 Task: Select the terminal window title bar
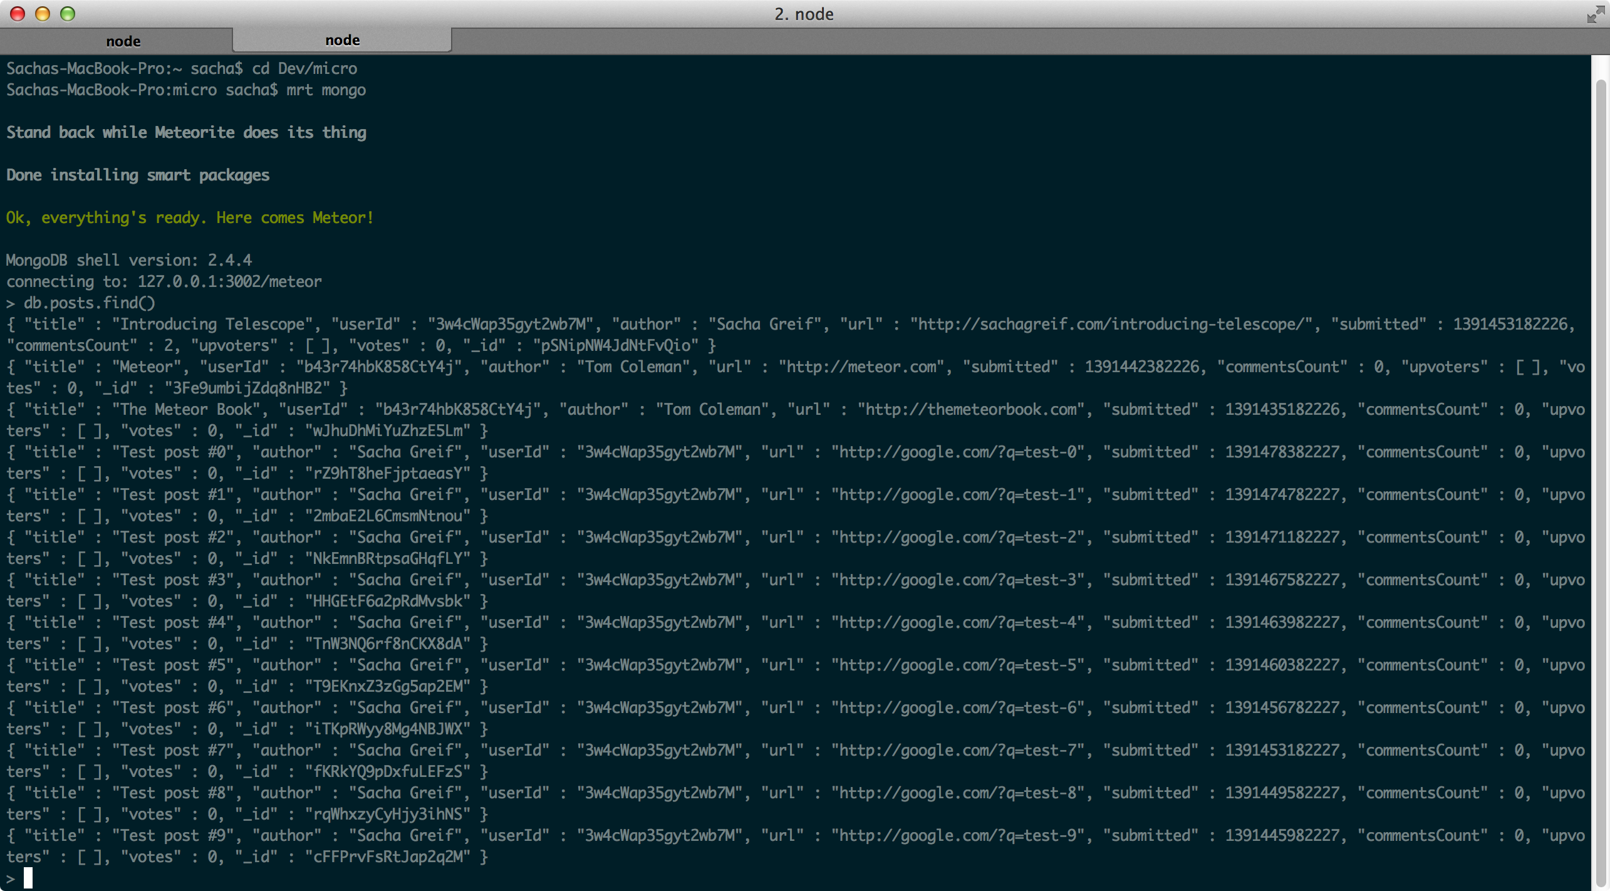click(x=805, y=12)
